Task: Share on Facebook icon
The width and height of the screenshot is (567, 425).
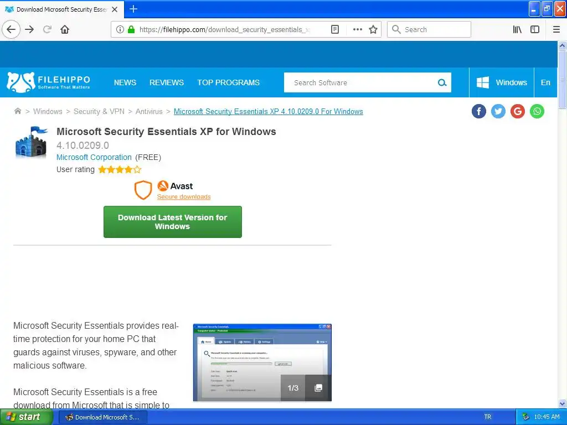Action: click(x=479, y=111)
